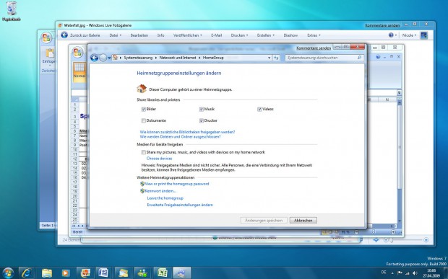This screenshot has width=448, height=279.
Task: Start Diashow in Fotogalerie
Action: [x=290, y=35]
